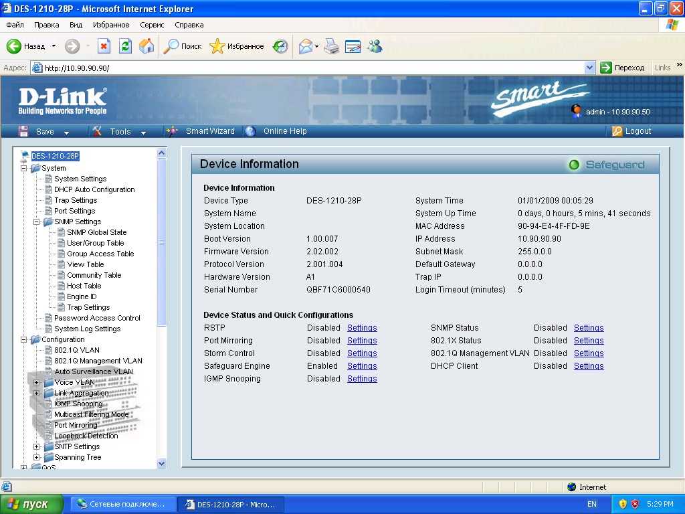Open the Сервис menu
This screenshot has width=685, height=514.
click(152, 25)
